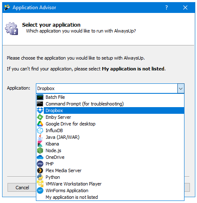The image size is (197, 203).
Task: Click the Dropbox logo icon in list
Action: tap(40, 110)
